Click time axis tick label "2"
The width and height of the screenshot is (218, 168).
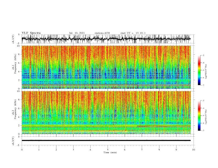56,150
